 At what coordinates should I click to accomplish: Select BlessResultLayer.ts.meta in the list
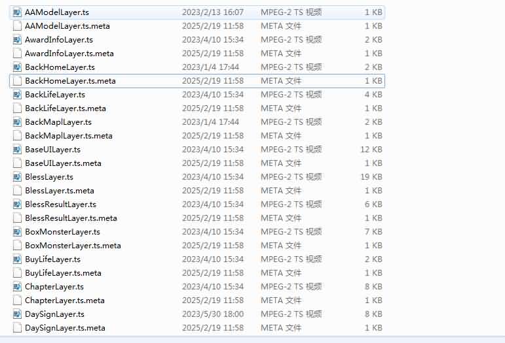[x=71, y=218]
